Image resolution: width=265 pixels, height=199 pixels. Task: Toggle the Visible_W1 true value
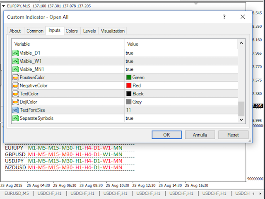coord(130,61)
